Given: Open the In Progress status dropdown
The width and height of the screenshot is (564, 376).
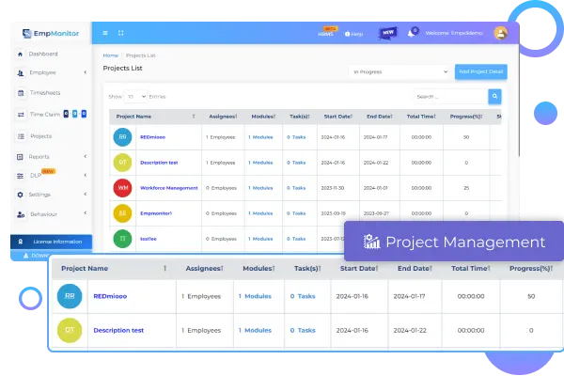Looking at the screenshot, I should (x=399, y=71).
